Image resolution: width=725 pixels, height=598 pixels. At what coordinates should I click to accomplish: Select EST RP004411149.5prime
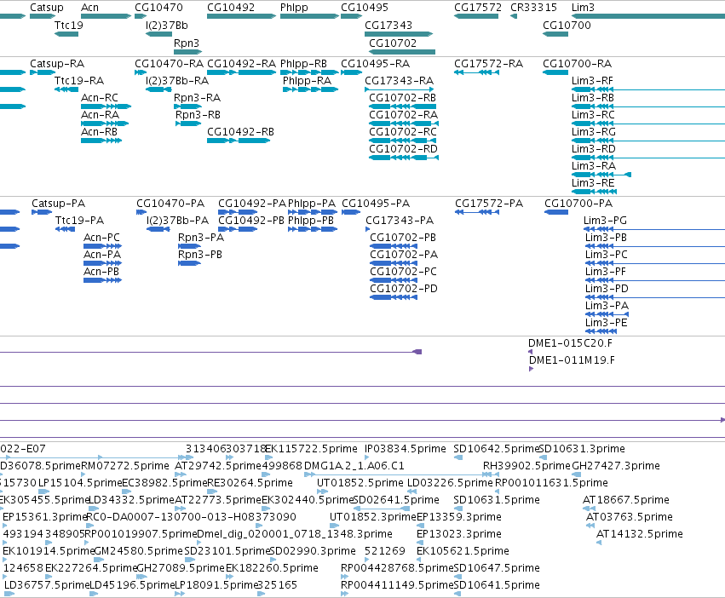coord(344,594)
